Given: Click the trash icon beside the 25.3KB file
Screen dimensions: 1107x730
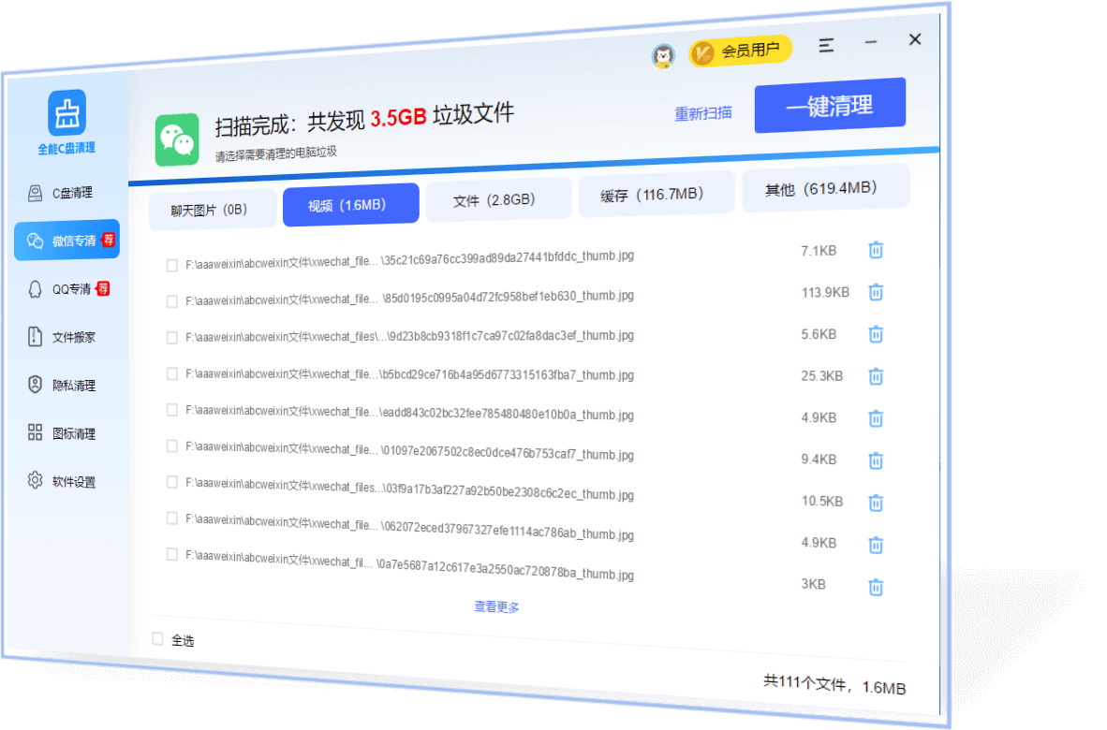Looking at the screenshot, I should click(x=876, y=376).
